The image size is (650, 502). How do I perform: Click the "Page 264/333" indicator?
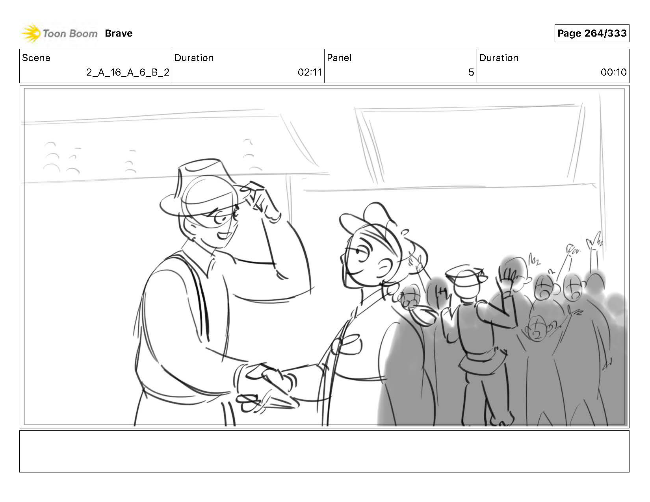[592, 33]
